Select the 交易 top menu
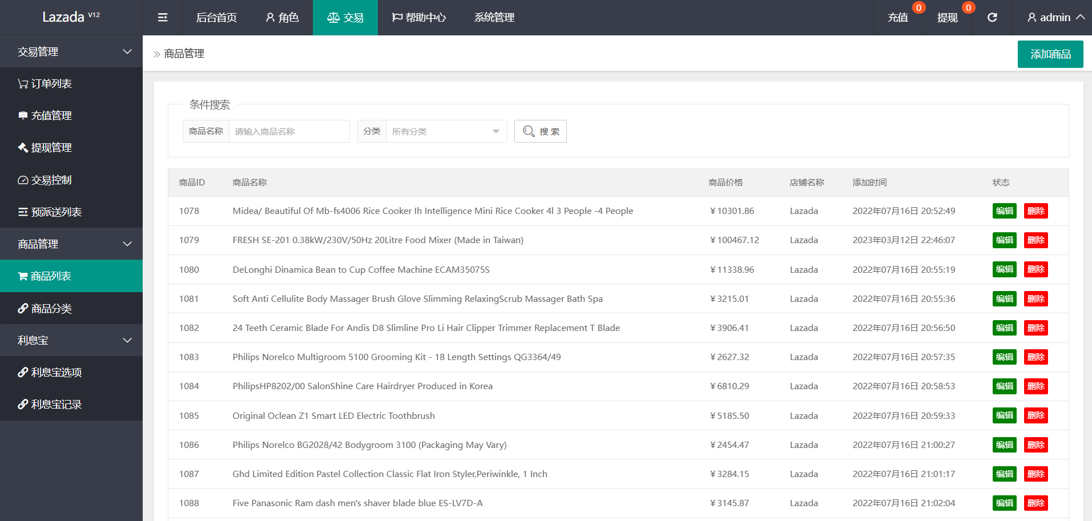The width and height of the screenshot is (1092, 521). (345, 18)
